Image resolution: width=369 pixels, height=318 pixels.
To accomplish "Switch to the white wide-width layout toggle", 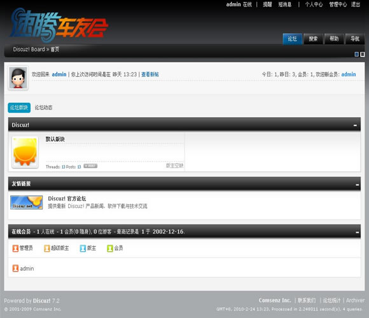I will [363, 54].
